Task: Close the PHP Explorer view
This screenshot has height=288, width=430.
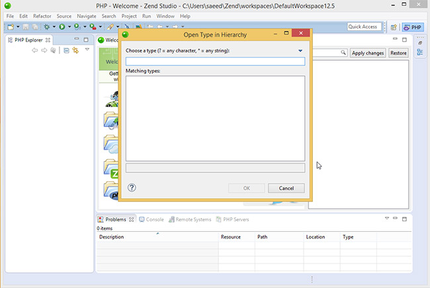Action: pyautogui.click(x=48, y=40)
